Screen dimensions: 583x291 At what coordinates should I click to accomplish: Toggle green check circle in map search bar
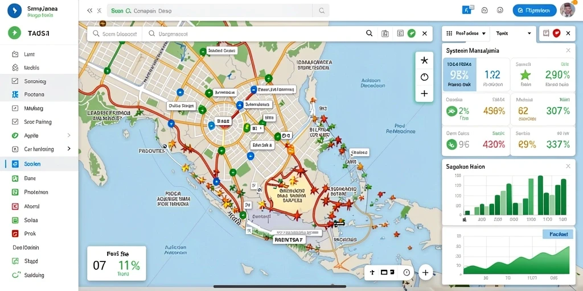tap(411, 34)
